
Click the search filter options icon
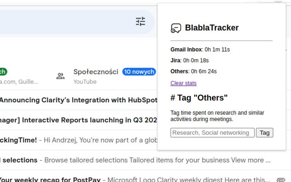tap(140, 21)
